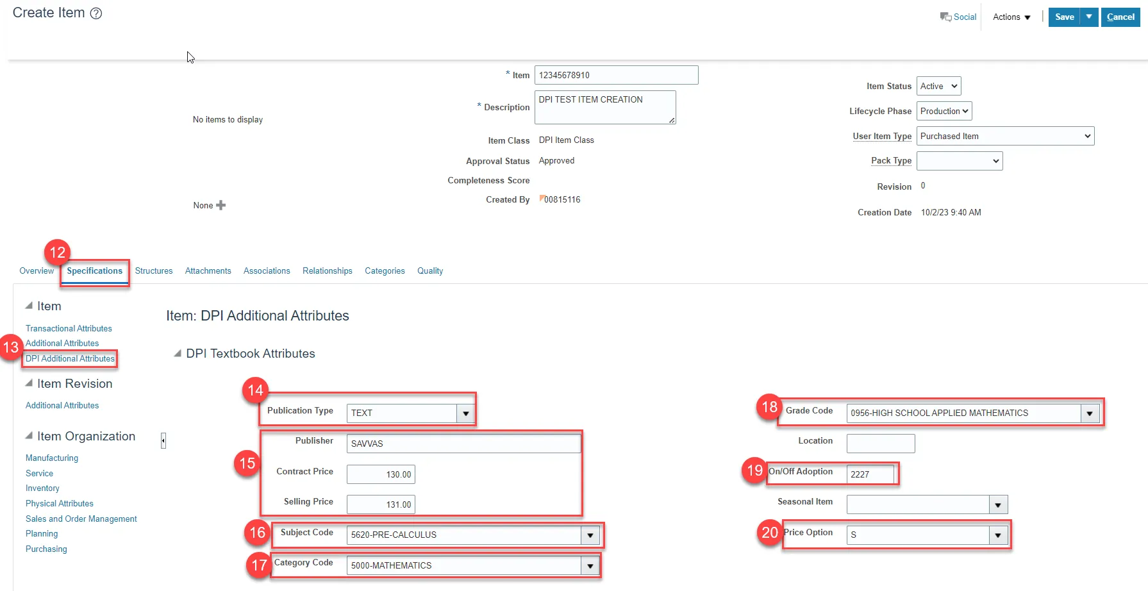1148x591 pixels.
Task: Click the Contract Price input field
Action: tap(381, 474)
